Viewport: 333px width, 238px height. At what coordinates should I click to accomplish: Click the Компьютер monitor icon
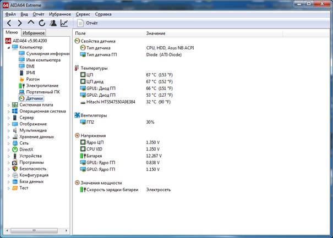[x=15, y=47]
